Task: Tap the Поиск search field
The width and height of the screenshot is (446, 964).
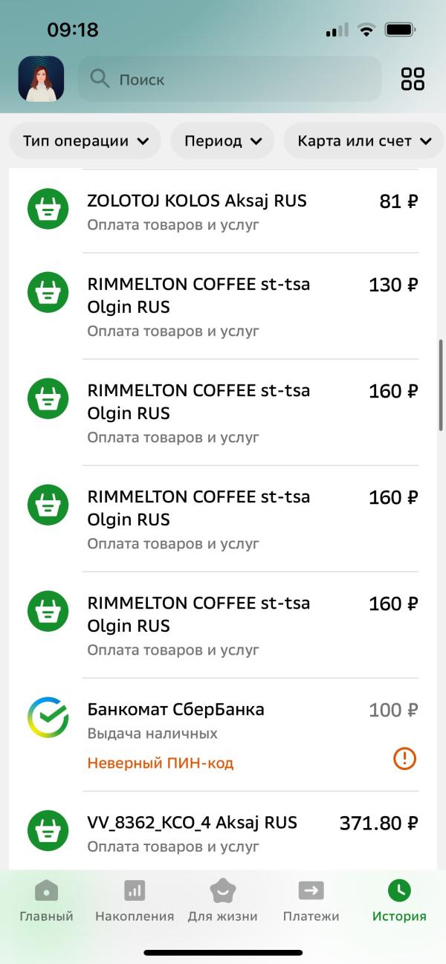Action: coord(238,79)
